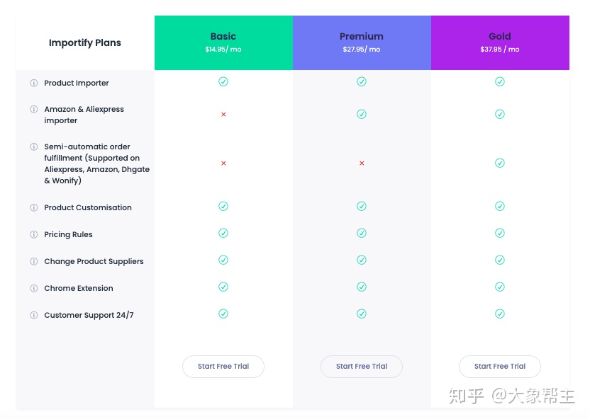590x419 pixels.
Task: Click Basic plan's checkmark for Product Importer
Action: (x=223, y=81)
